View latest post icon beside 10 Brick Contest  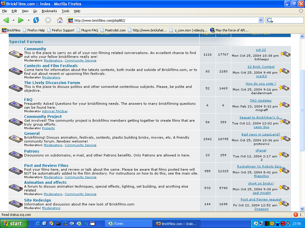pos(284,71)
